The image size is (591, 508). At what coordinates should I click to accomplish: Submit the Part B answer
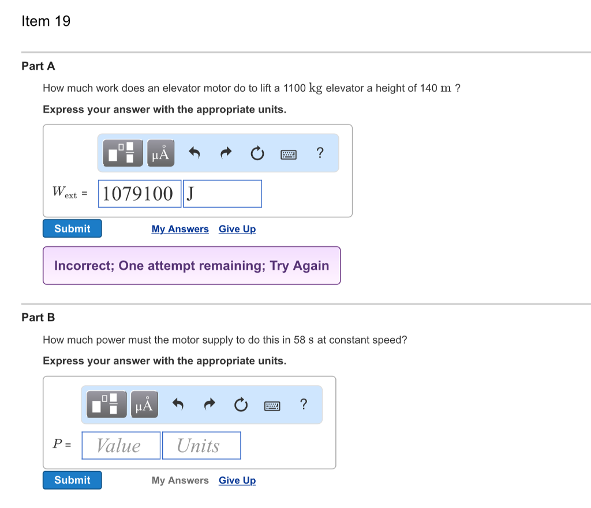(x=72, y=480)
